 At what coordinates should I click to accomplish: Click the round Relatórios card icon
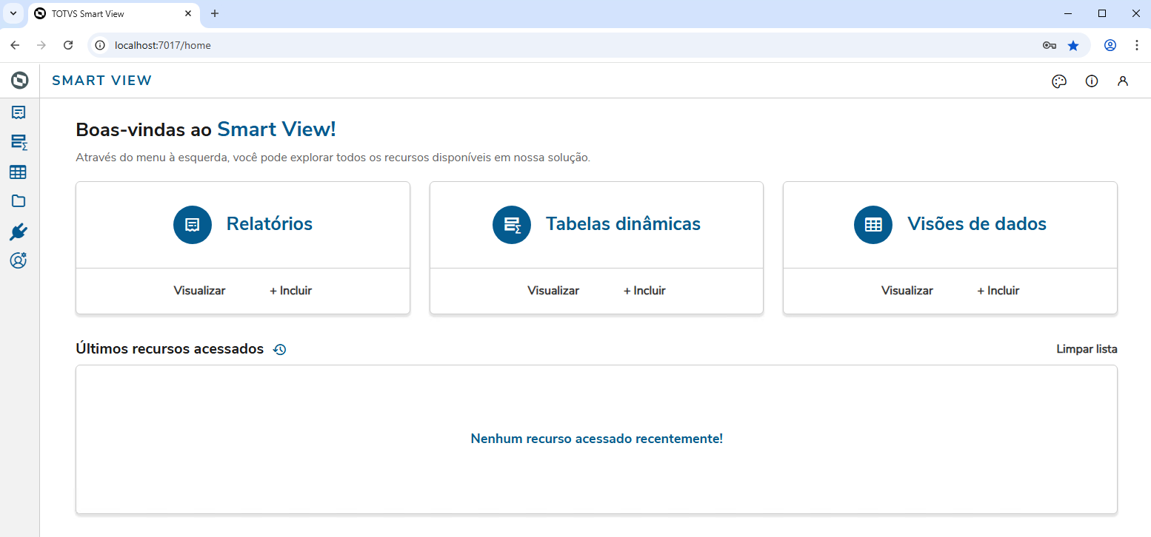[x=193, y=225]
